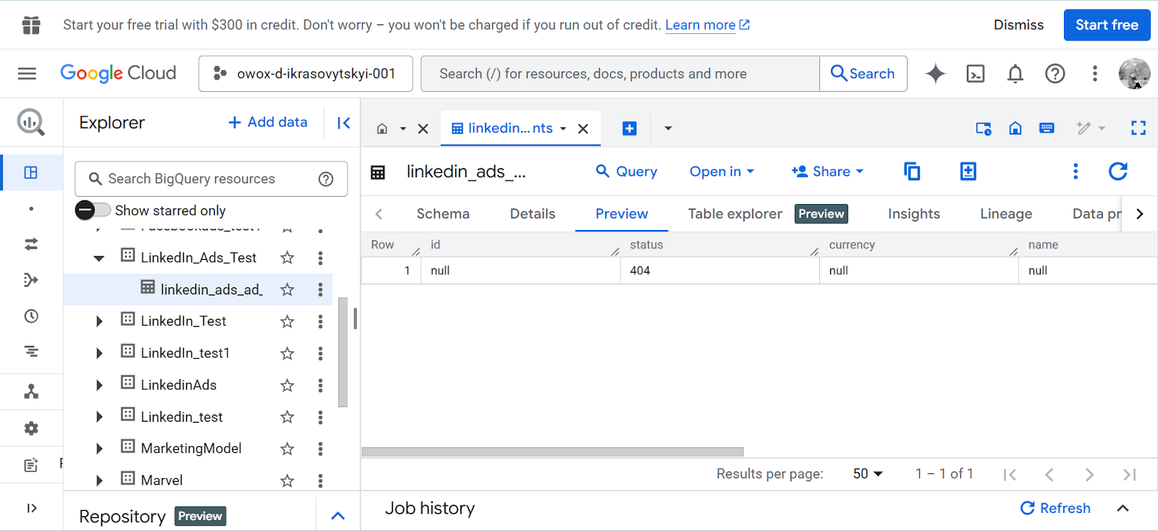The image size is (1158, 531).
Task: Open the Table explorer tab
Action: 735,213
